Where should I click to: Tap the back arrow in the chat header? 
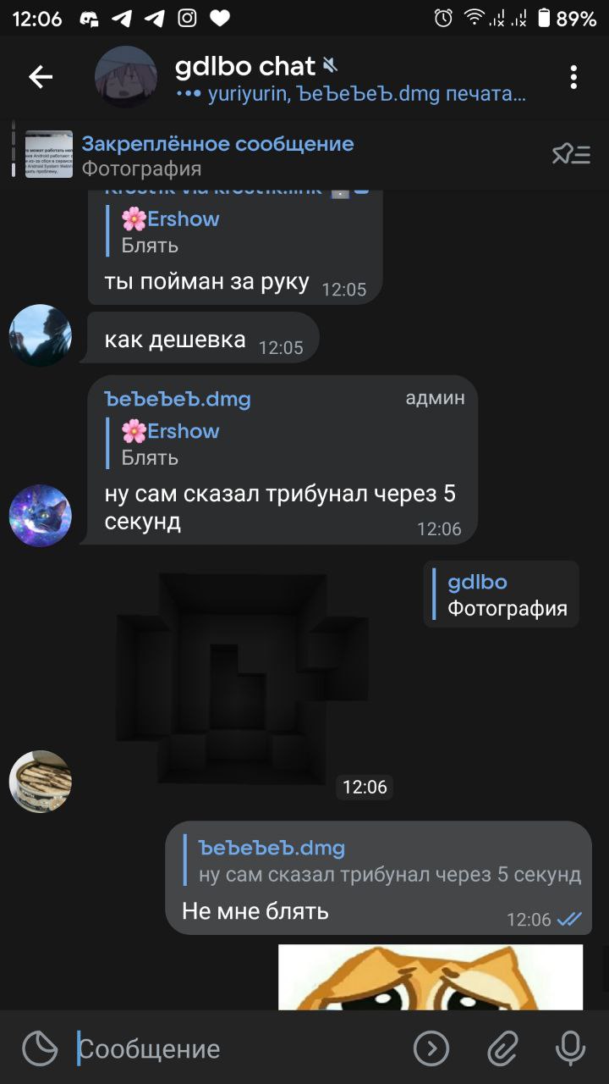41,78
